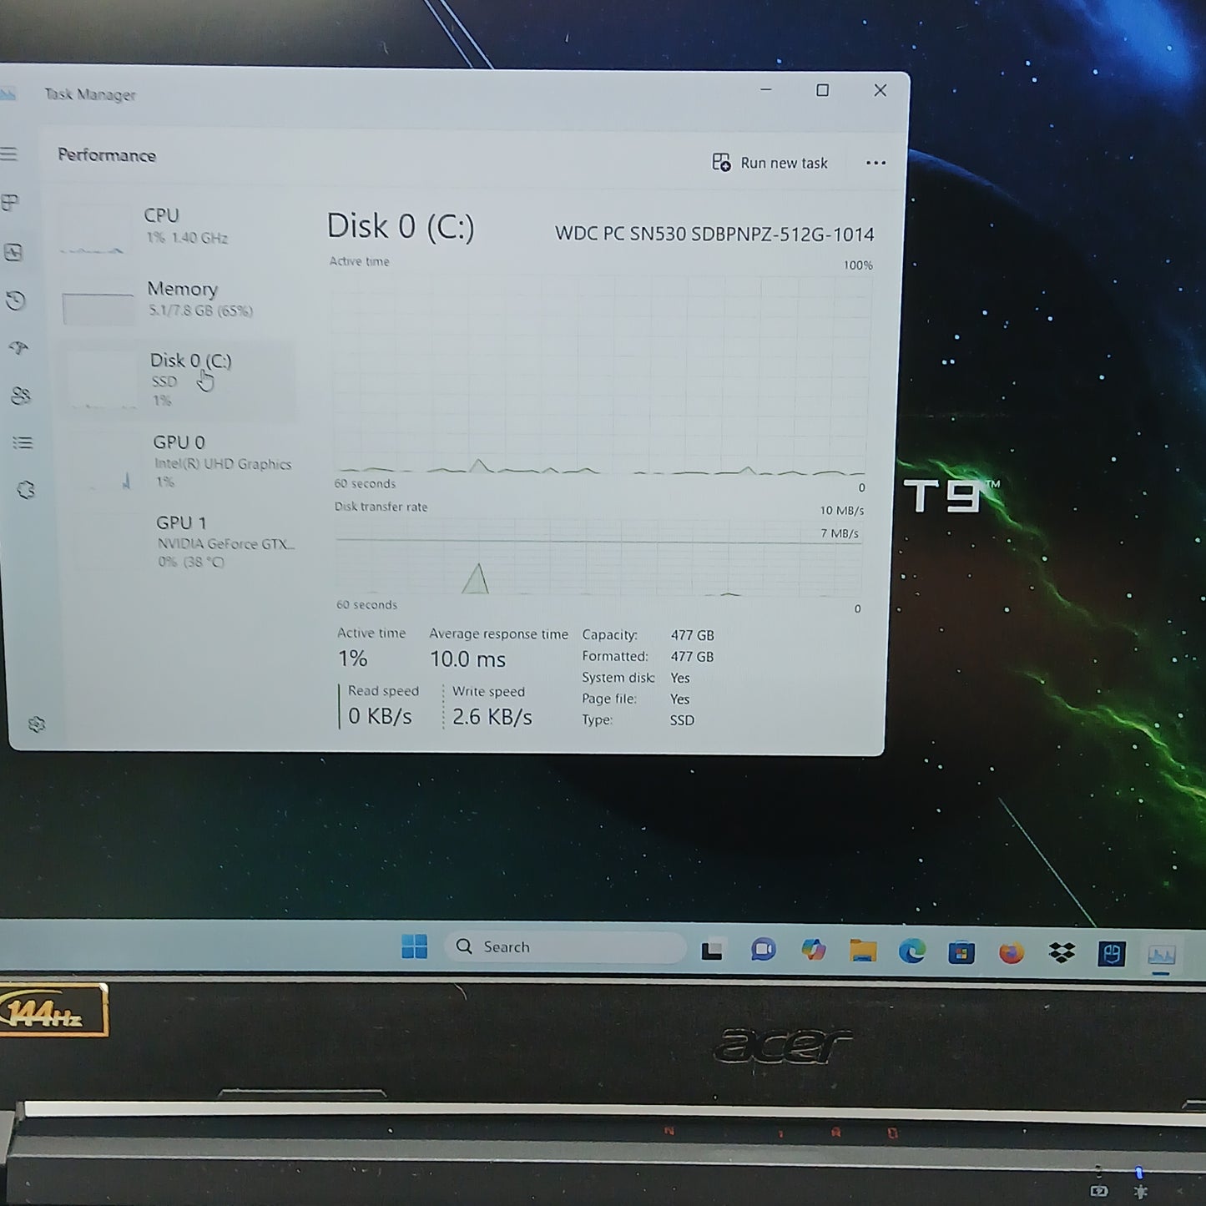Viewport: 1206px width, 1206px height.
Task: Open Copilot from the taskbar
Action: point(813,950)
